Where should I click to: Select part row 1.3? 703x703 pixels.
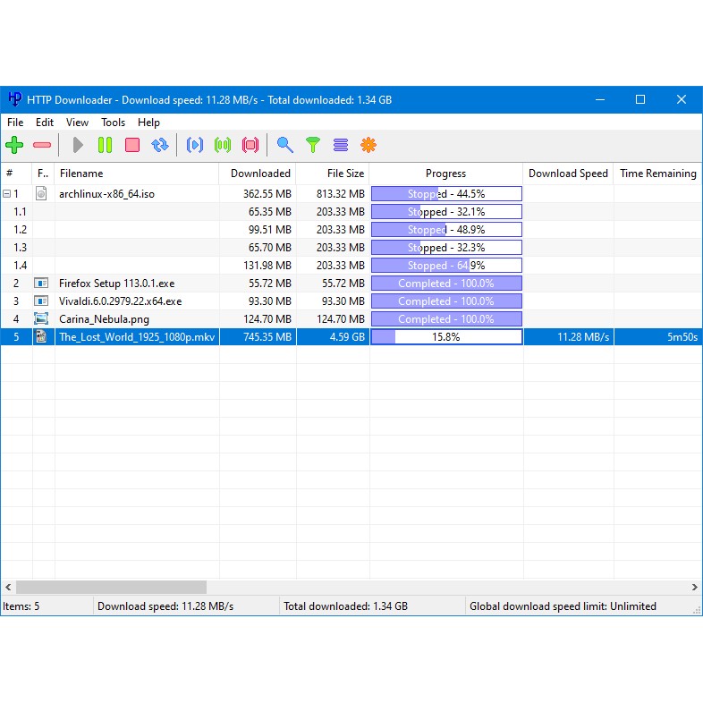(351, 248)
